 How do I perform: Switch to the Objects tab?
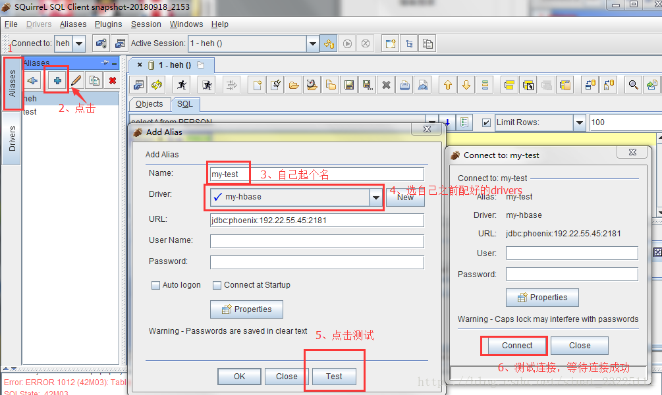pos(150,104)
